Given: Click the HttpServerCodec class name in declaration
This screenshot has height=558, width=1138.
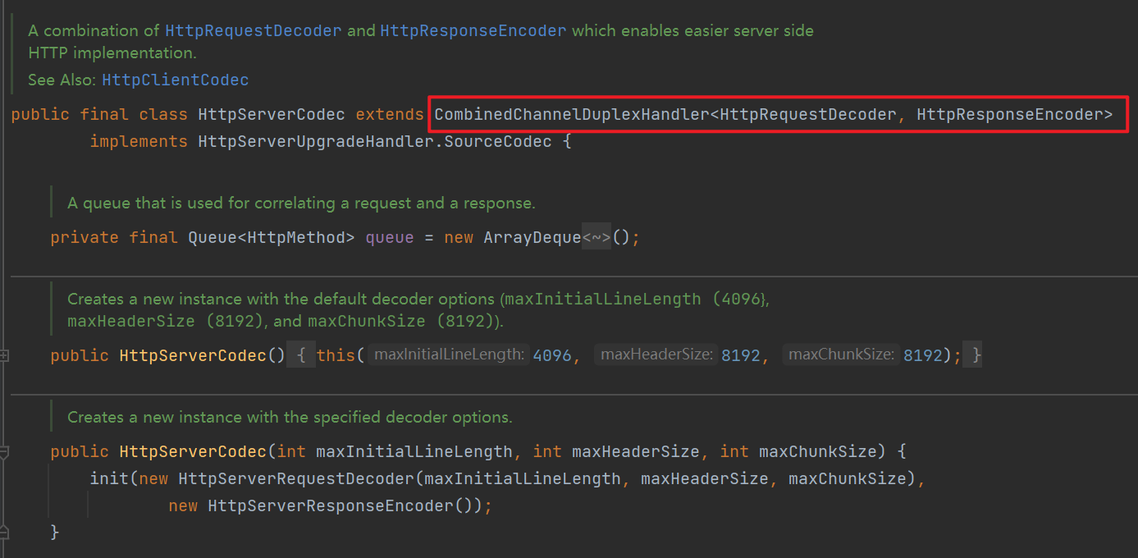Looking at the screenshot, I should pyautogui.click(x=272, y=115).
